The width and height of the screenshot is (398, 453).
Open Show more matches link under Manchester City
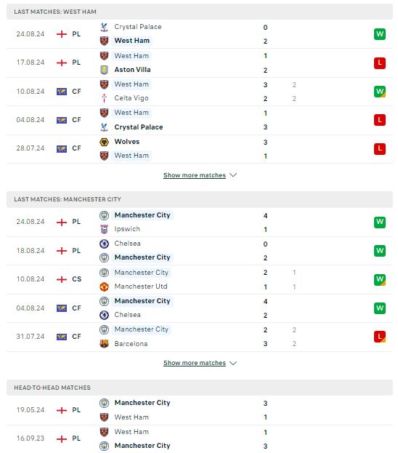pyautogui.click(x=195, y=363)
